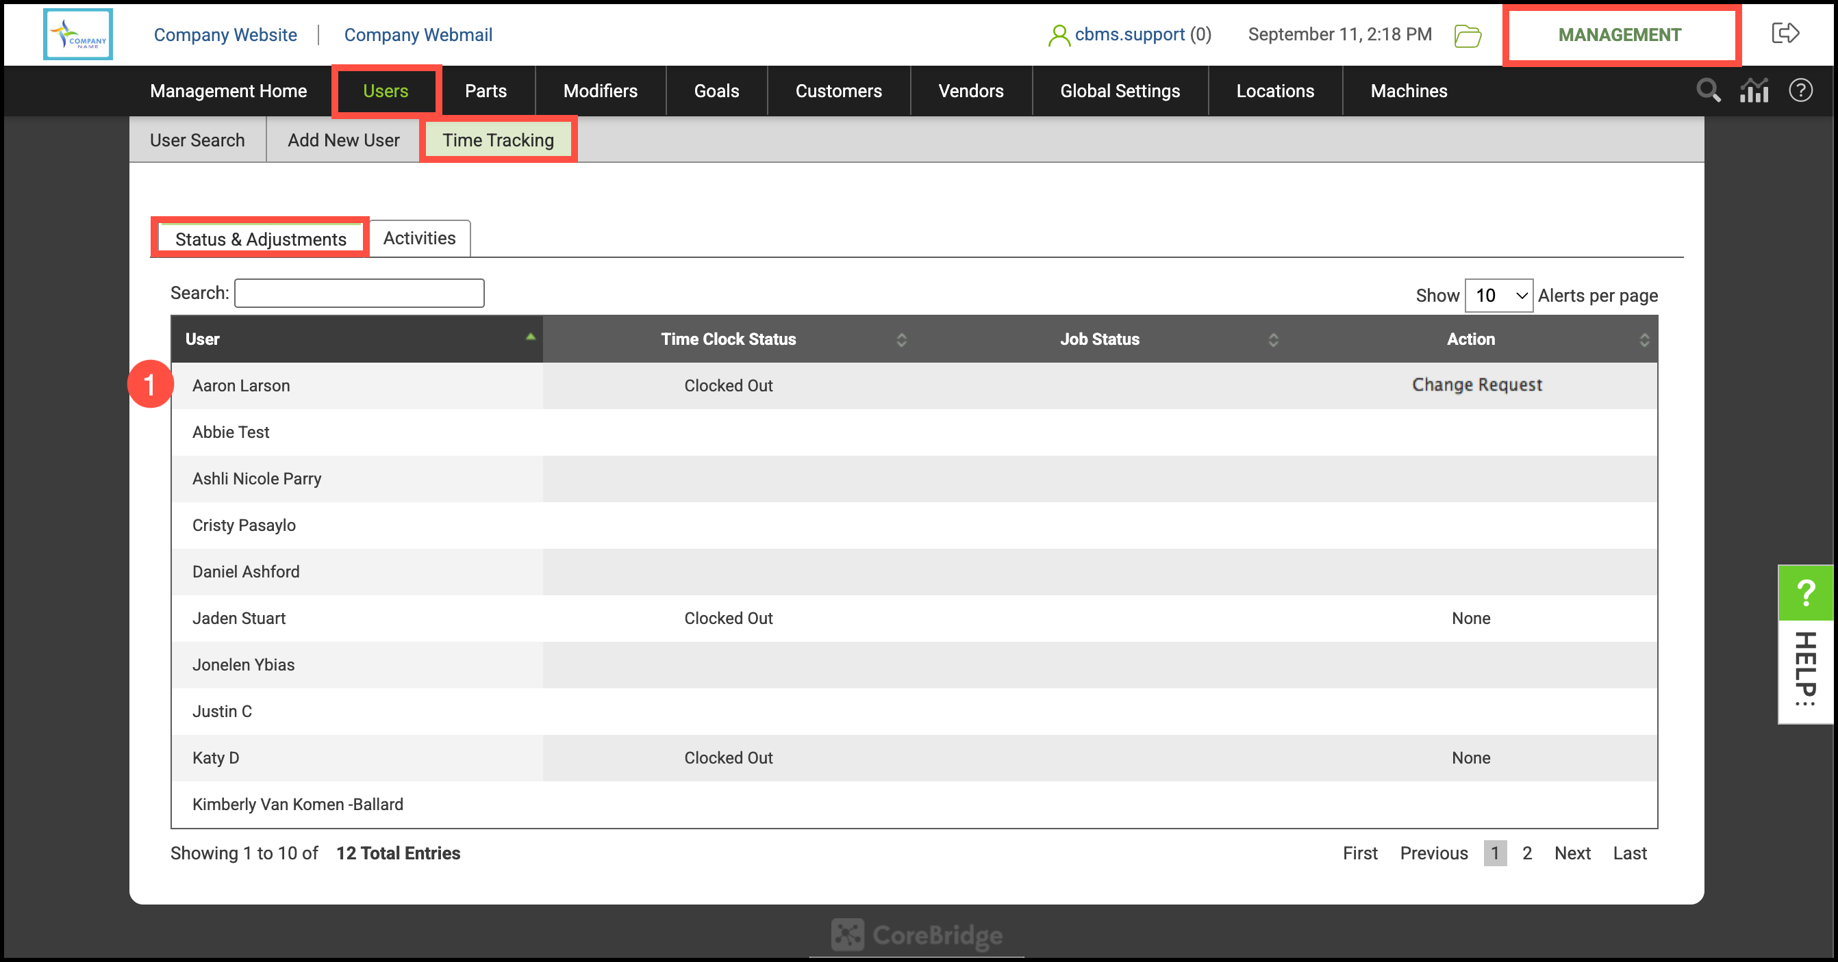
Task: Focus the Search input field
Action: (359, 293)
